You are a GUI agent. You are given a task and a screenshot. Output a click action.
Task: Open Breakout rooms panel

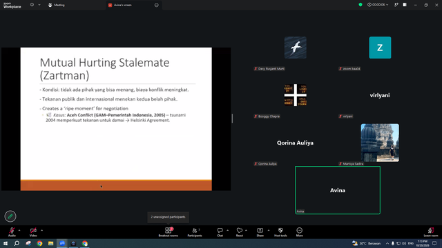169,231
